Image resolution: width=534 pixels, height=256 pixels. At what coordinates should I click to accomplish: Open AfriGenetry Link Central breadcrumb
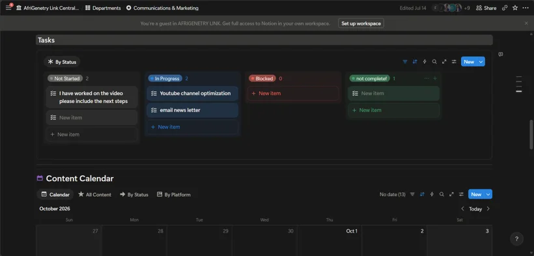pyautogui.click(x=48, y=8)
